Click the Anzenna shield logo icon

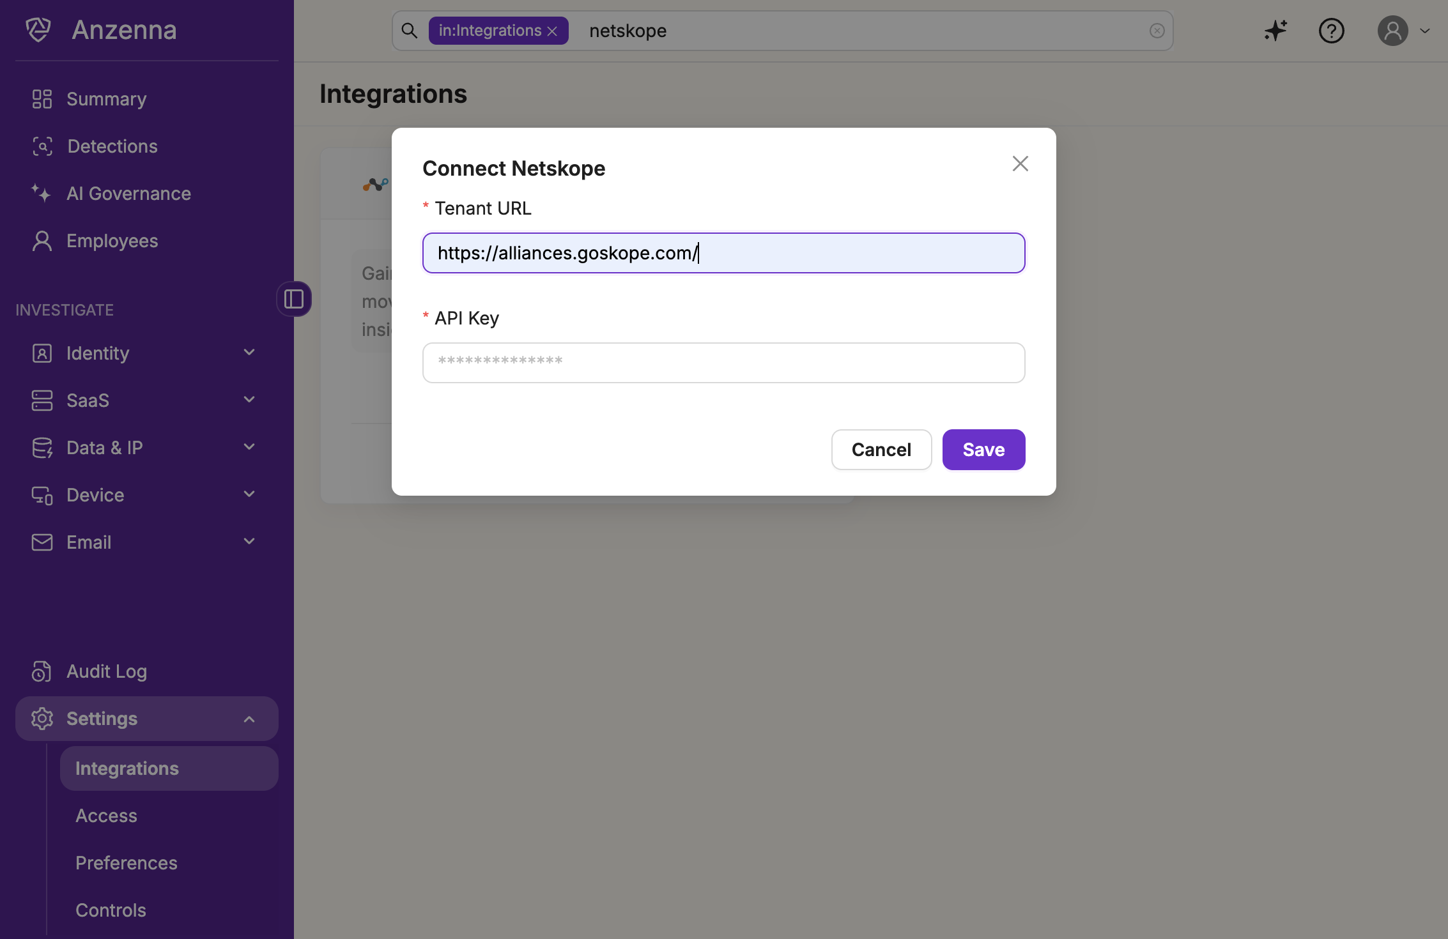point(38,30)
